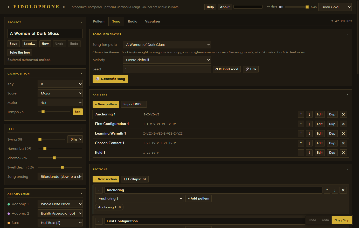Delete the Anchoring section
The height and width of the screenshot is (228, 359).
343,190
